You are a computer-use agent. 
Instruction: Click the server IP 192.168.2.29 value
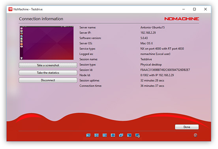click(x=148, y=33)
